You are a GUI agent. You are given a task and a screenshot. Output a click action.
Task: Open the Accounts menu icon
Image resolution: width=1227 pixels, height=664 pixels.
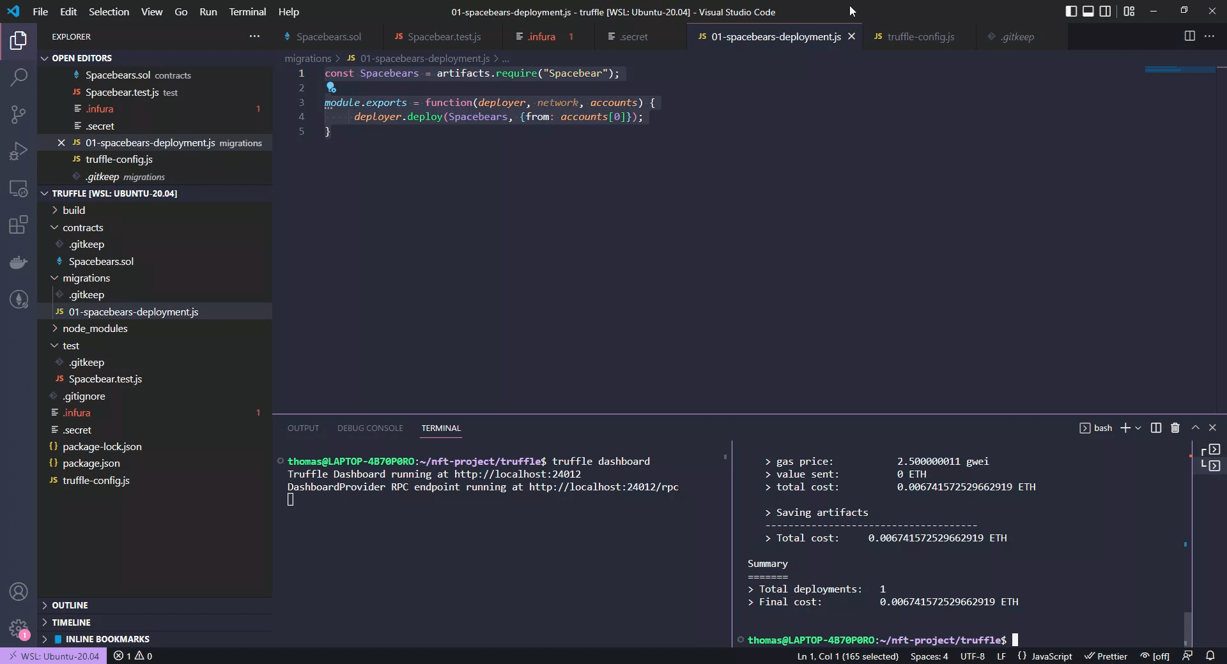[19, 592]
